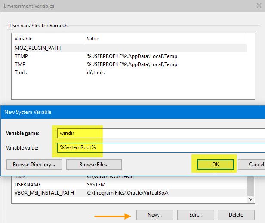
Task: Close the Environment Variables window
Action: [x=259, y=6]
